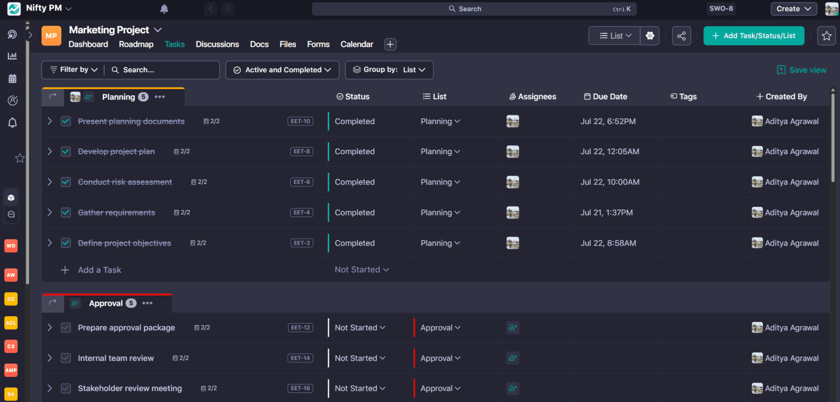Expand the Develop project plan task row
This screenshot has height=402, width=840.
[x=49, y=151]
